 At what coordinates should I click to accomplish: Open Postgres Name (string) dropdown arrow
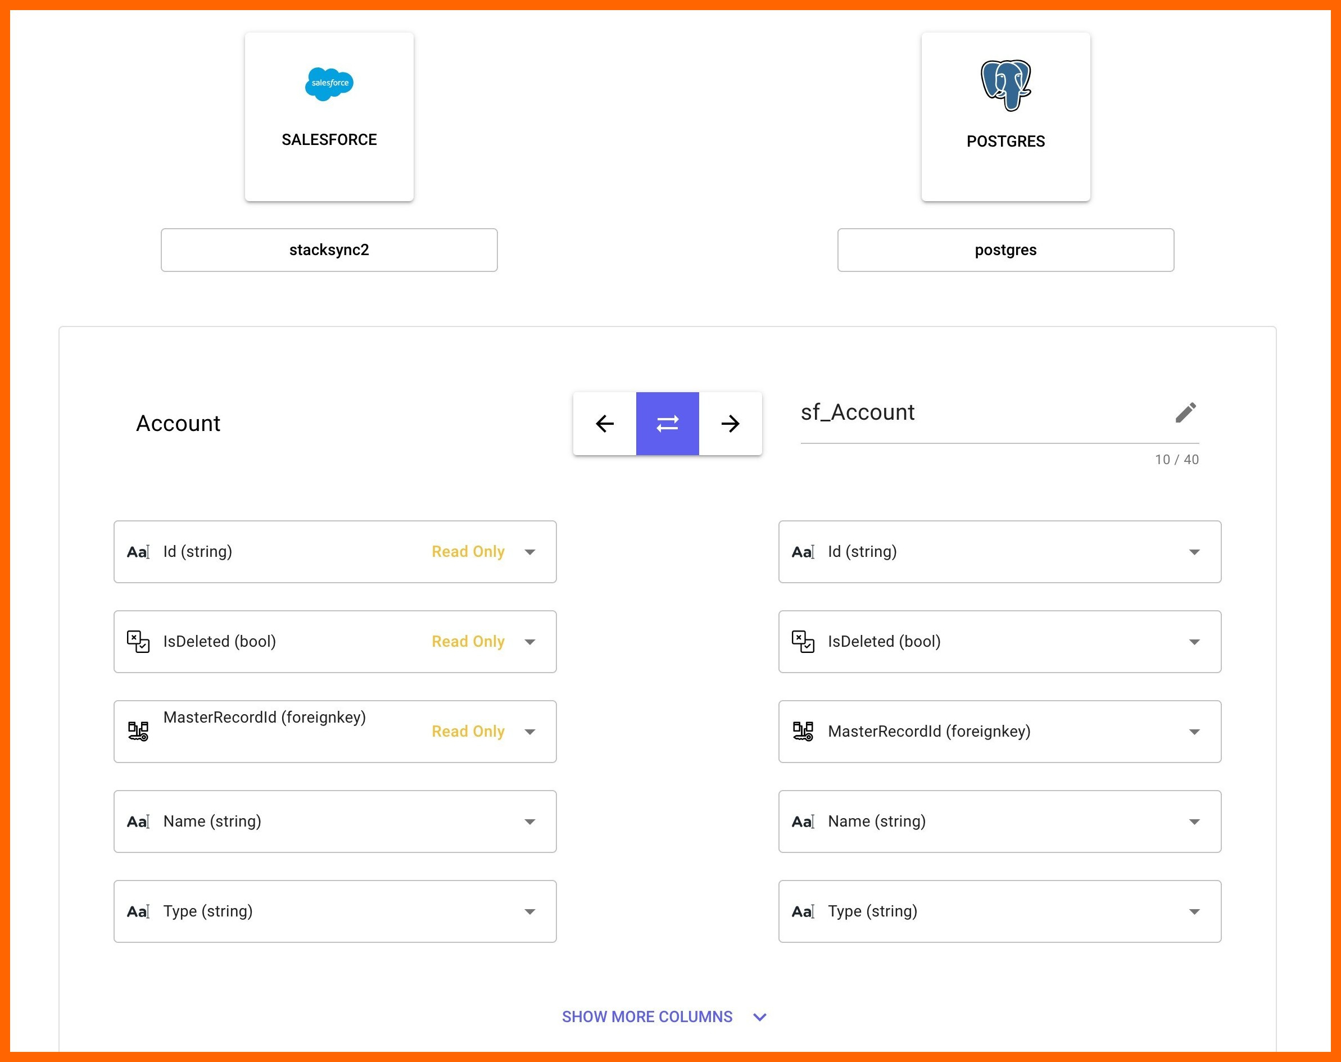pyautogui.click(x=1194, y=822)
